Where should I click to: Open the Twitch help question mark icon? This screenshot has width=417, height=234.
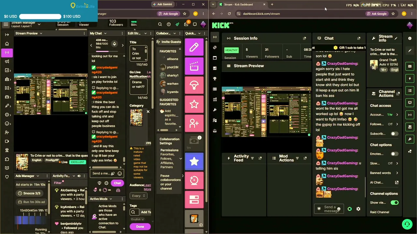[169, 24]
